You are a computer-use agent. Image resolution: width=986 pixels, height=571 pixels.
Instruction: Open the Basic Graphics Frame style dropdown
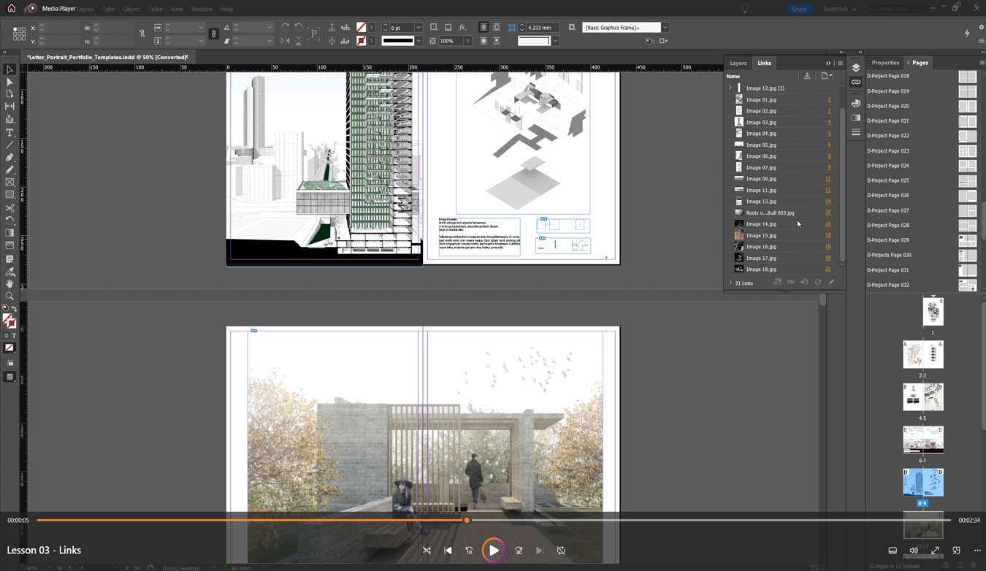point(665,28)
